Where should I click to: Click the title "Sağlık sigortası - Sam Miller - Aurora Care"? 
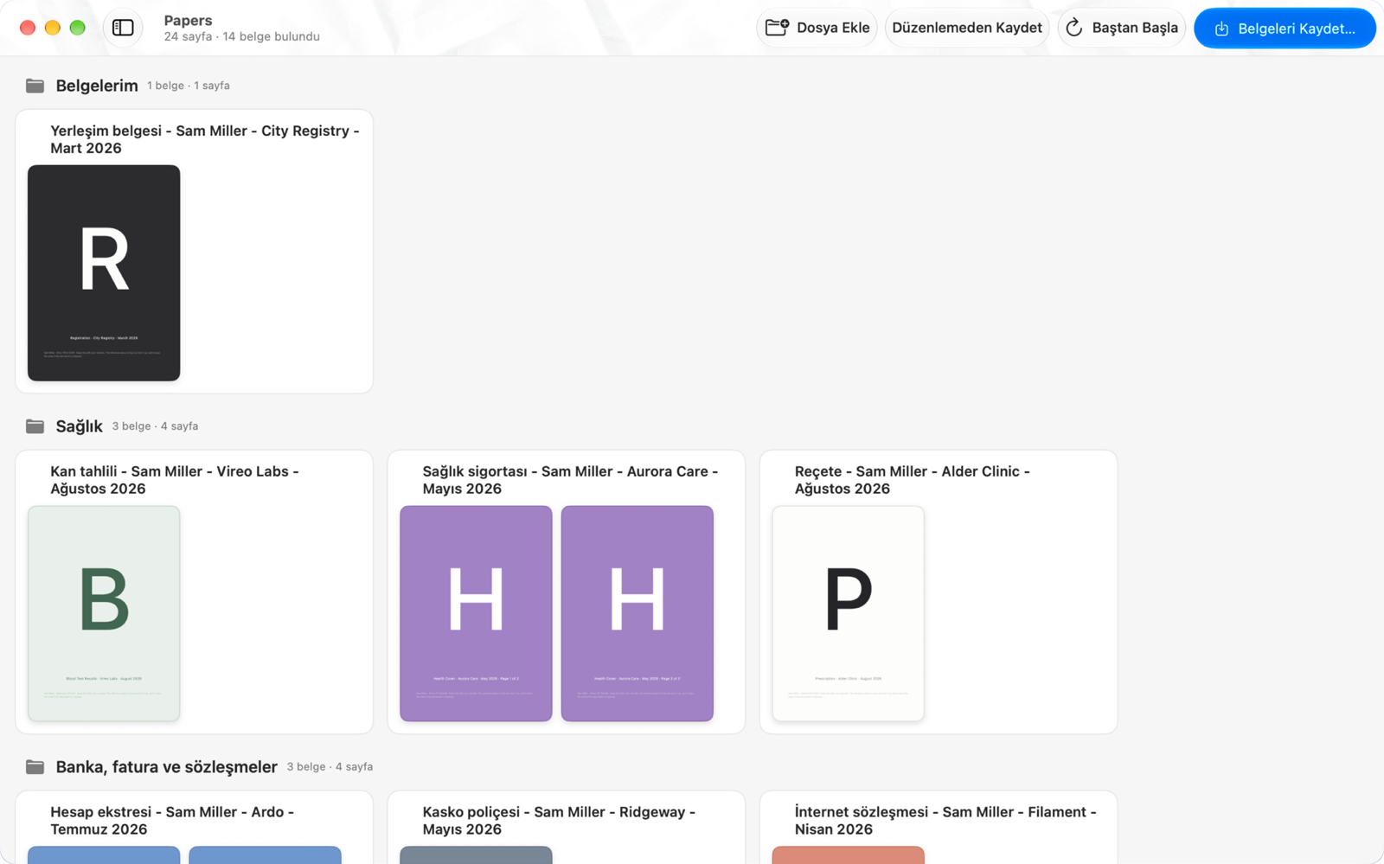click(x=570, y=480)
